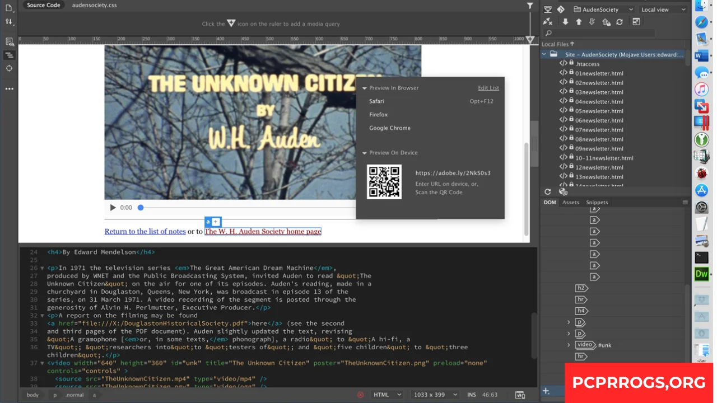
Task: Open the File Management arrows icon
Action: pyautogui.click(x=9, y=22)
